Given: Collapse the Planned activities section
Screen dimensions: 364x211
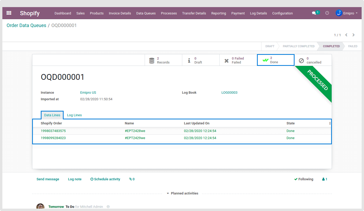Looking at the screenshot, I should [182, 193].
